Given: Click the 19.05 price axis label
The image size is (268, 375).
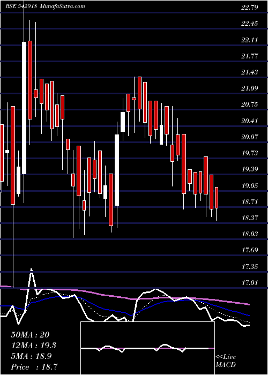Looking at the screenshot, I should point(250,185).
